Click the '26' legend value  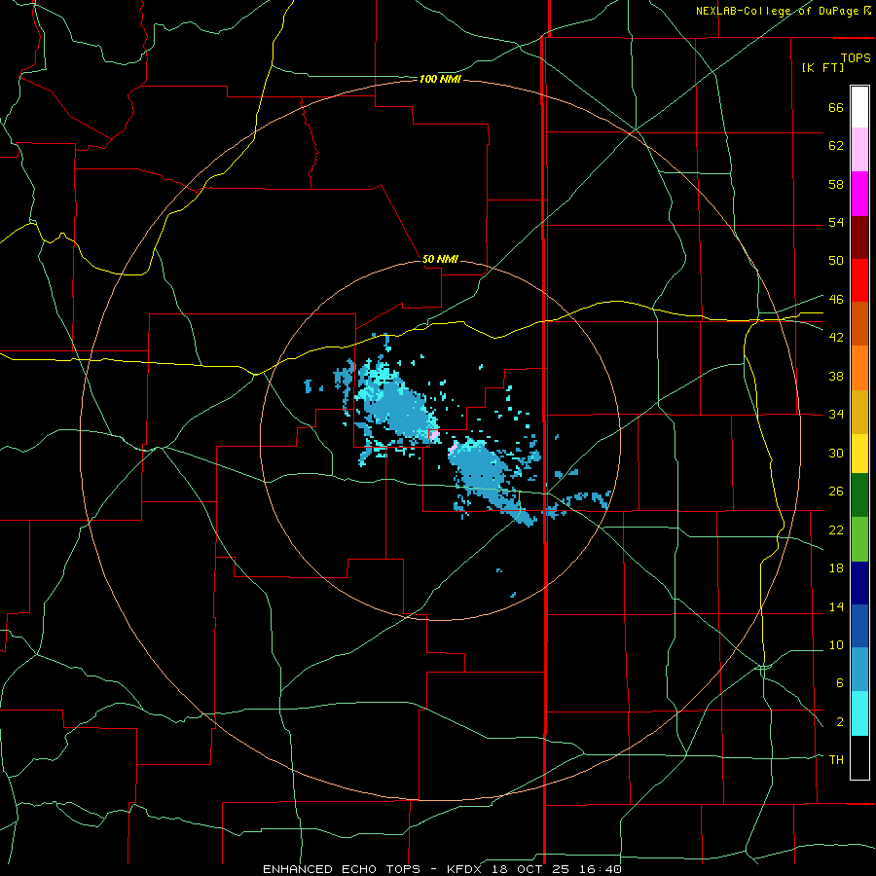pyautogui.click(x=836, y=492)
